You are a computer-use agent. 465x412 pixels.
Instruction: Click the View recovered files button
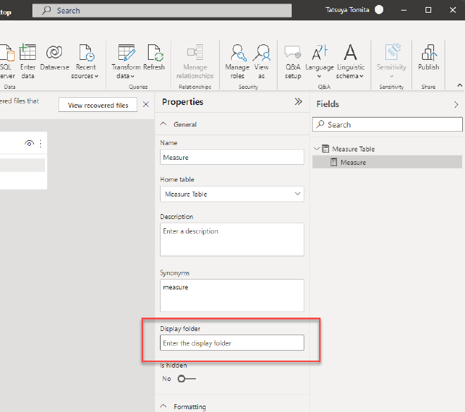(x=98, y=105)
